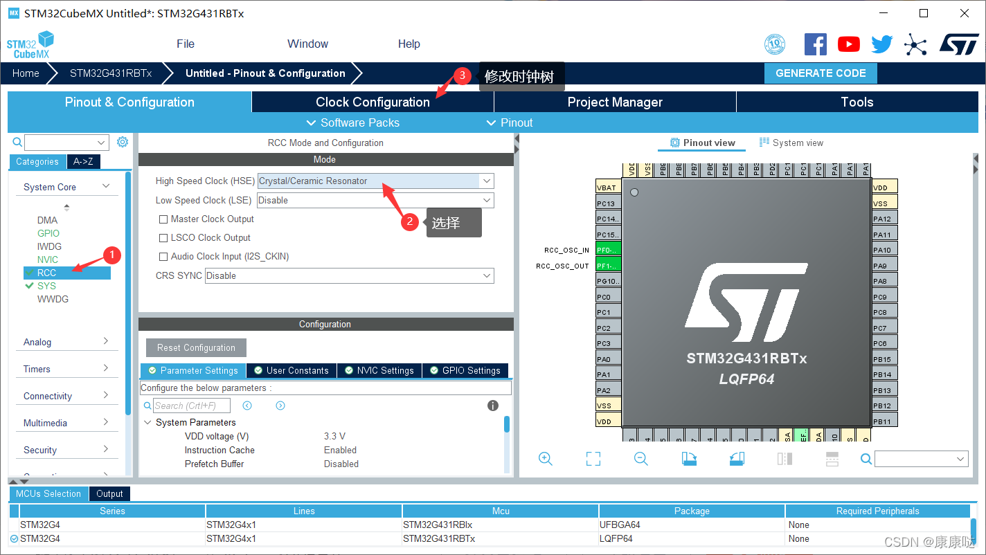Open the File menu
Image resolution: width=986 pixels, height=555 pixels.
tap(186, 44)
